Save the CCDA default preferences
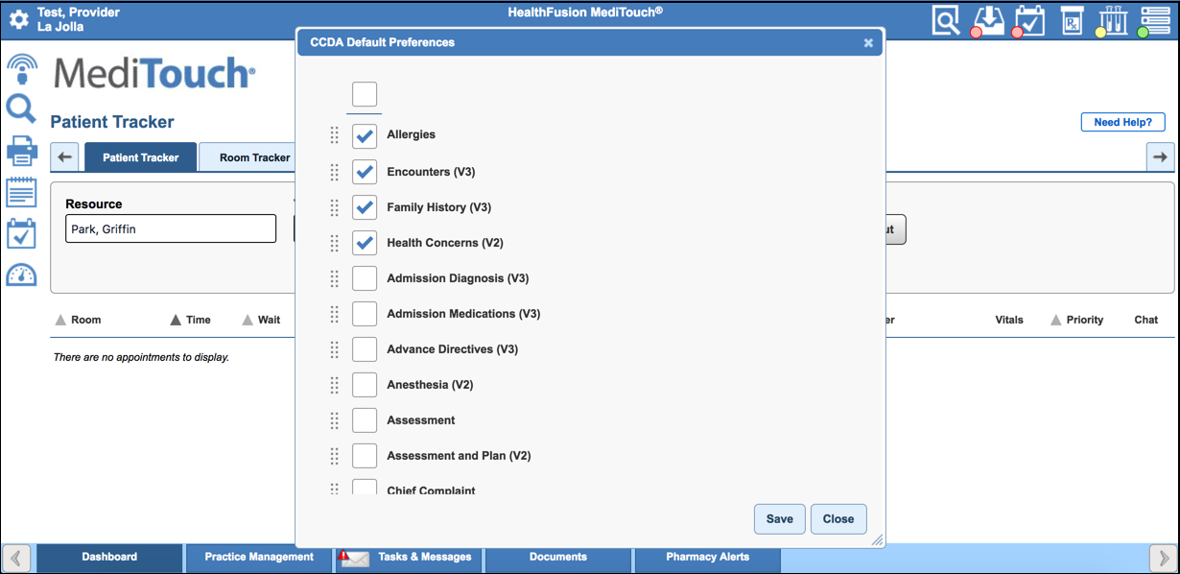This screenshot has width=1180, height=574. click(780, 519)
